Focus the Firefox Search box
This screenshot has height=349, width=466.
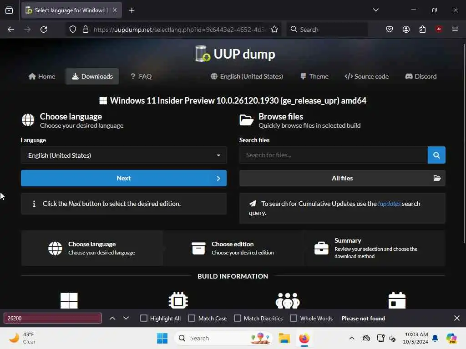pos(327,30)
